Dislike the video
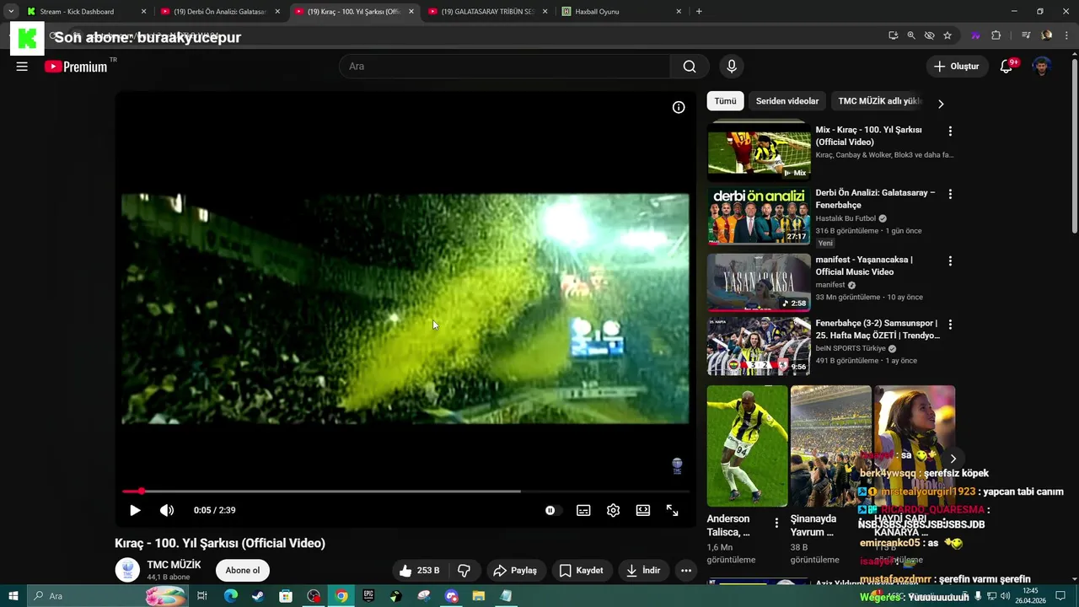 [464, 571]
